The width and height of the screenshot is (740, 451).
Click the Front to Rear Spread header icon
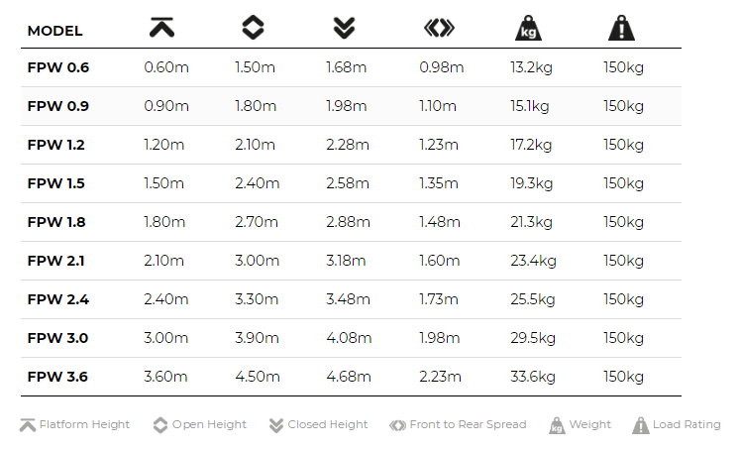[439, 28]
